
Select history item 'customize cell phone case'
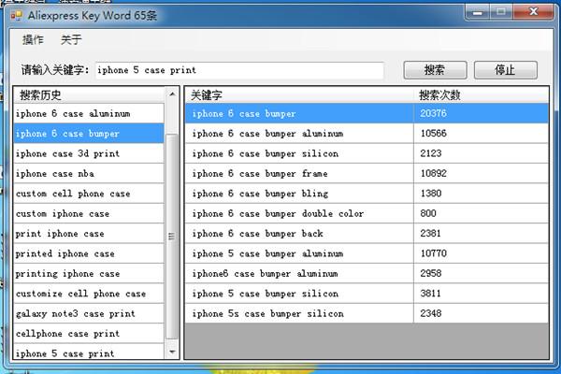click(89, 294)
